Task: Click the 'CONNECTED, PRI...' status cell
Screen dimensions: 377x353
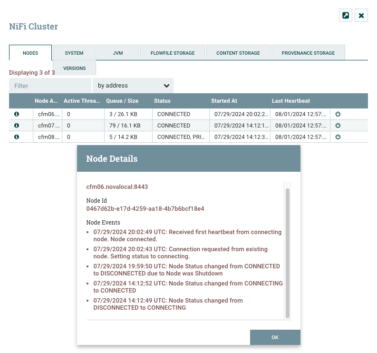Action: (x=181, y=137)
